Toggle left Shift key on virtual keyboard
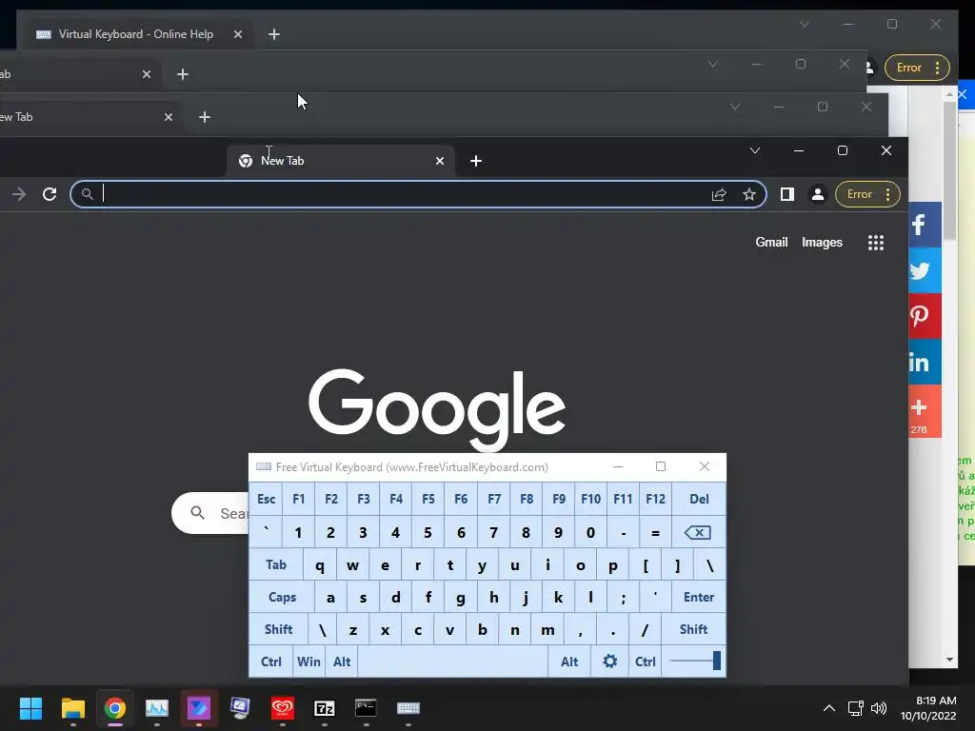Screen dimensions: 975x731 278,630
